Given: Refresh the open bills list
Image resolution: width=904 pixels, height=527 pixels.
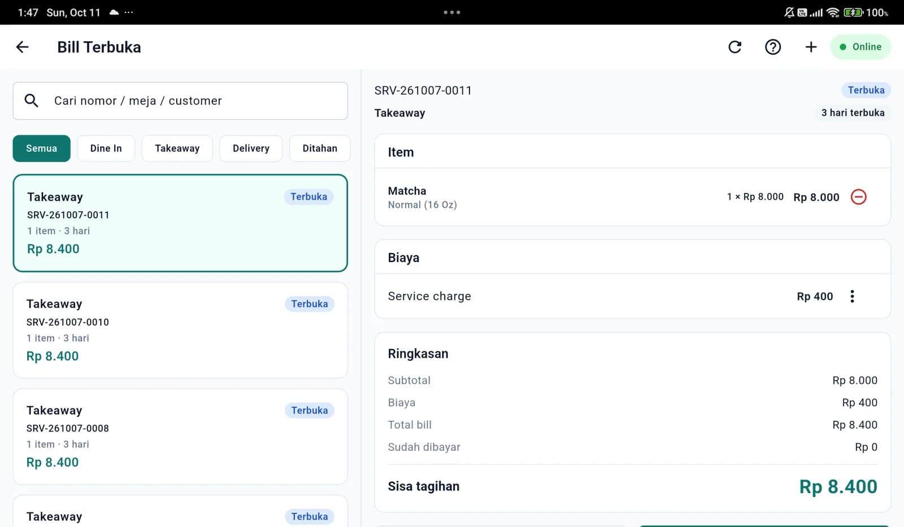Looking at the screenshot, I should tap(734, 47).
